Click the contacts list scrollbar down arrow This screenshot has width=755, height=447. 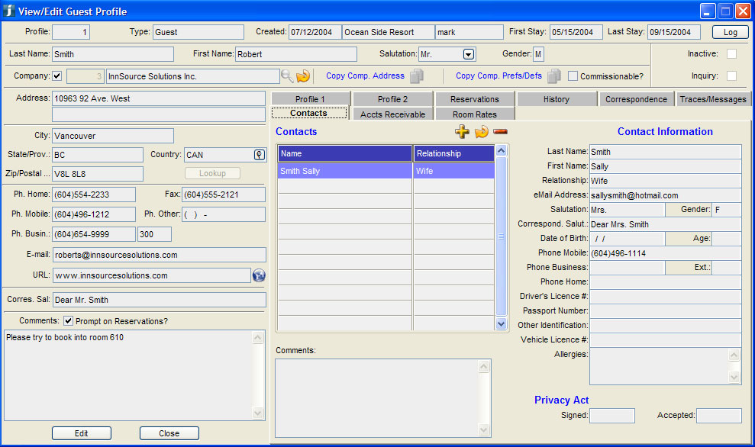tap(502, 324)
